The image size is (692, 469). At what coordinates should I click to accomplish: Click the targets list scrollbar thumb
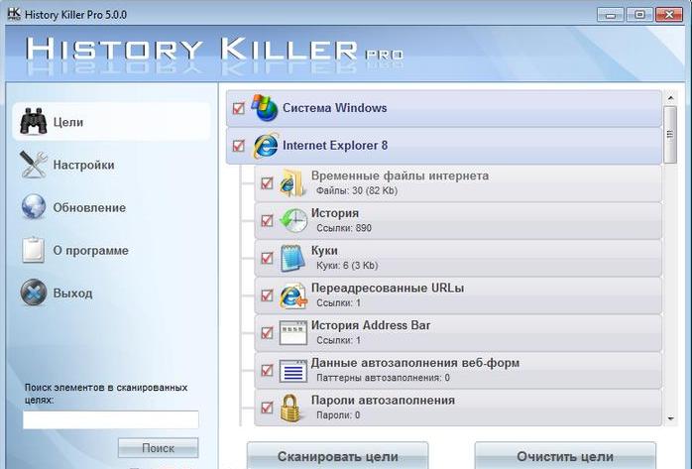click(x=670, y=135)
